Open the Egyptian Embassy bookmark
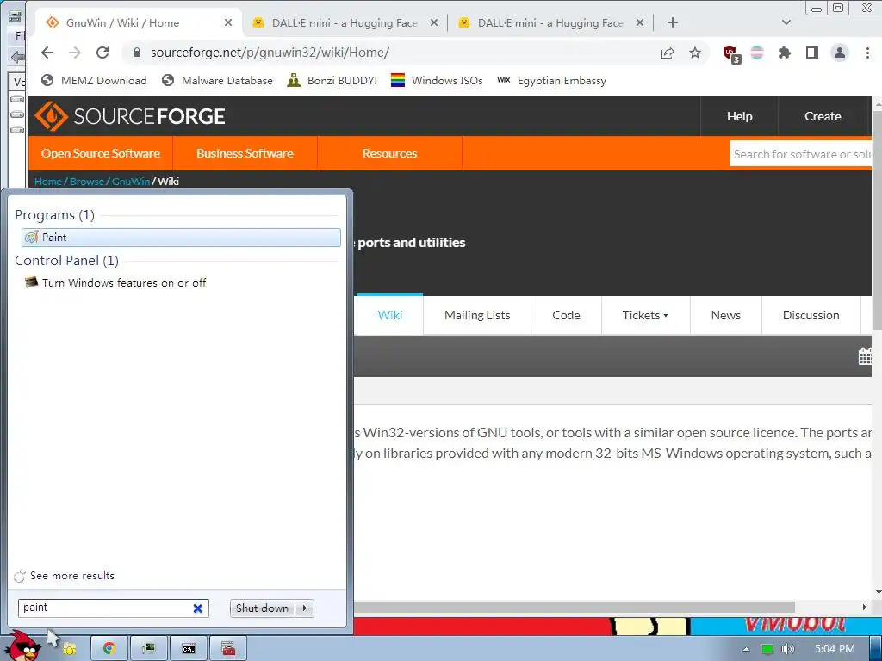 point(552,80)
